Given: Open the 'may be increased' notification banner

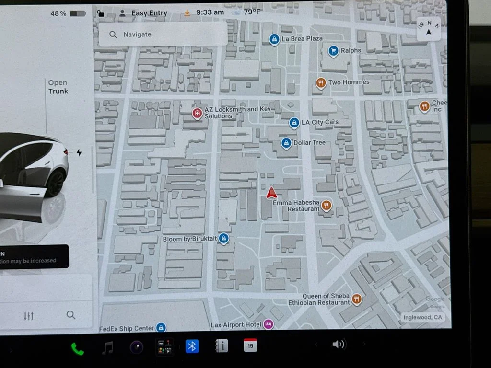Looking at the screenshot, I should coord(33,257).
